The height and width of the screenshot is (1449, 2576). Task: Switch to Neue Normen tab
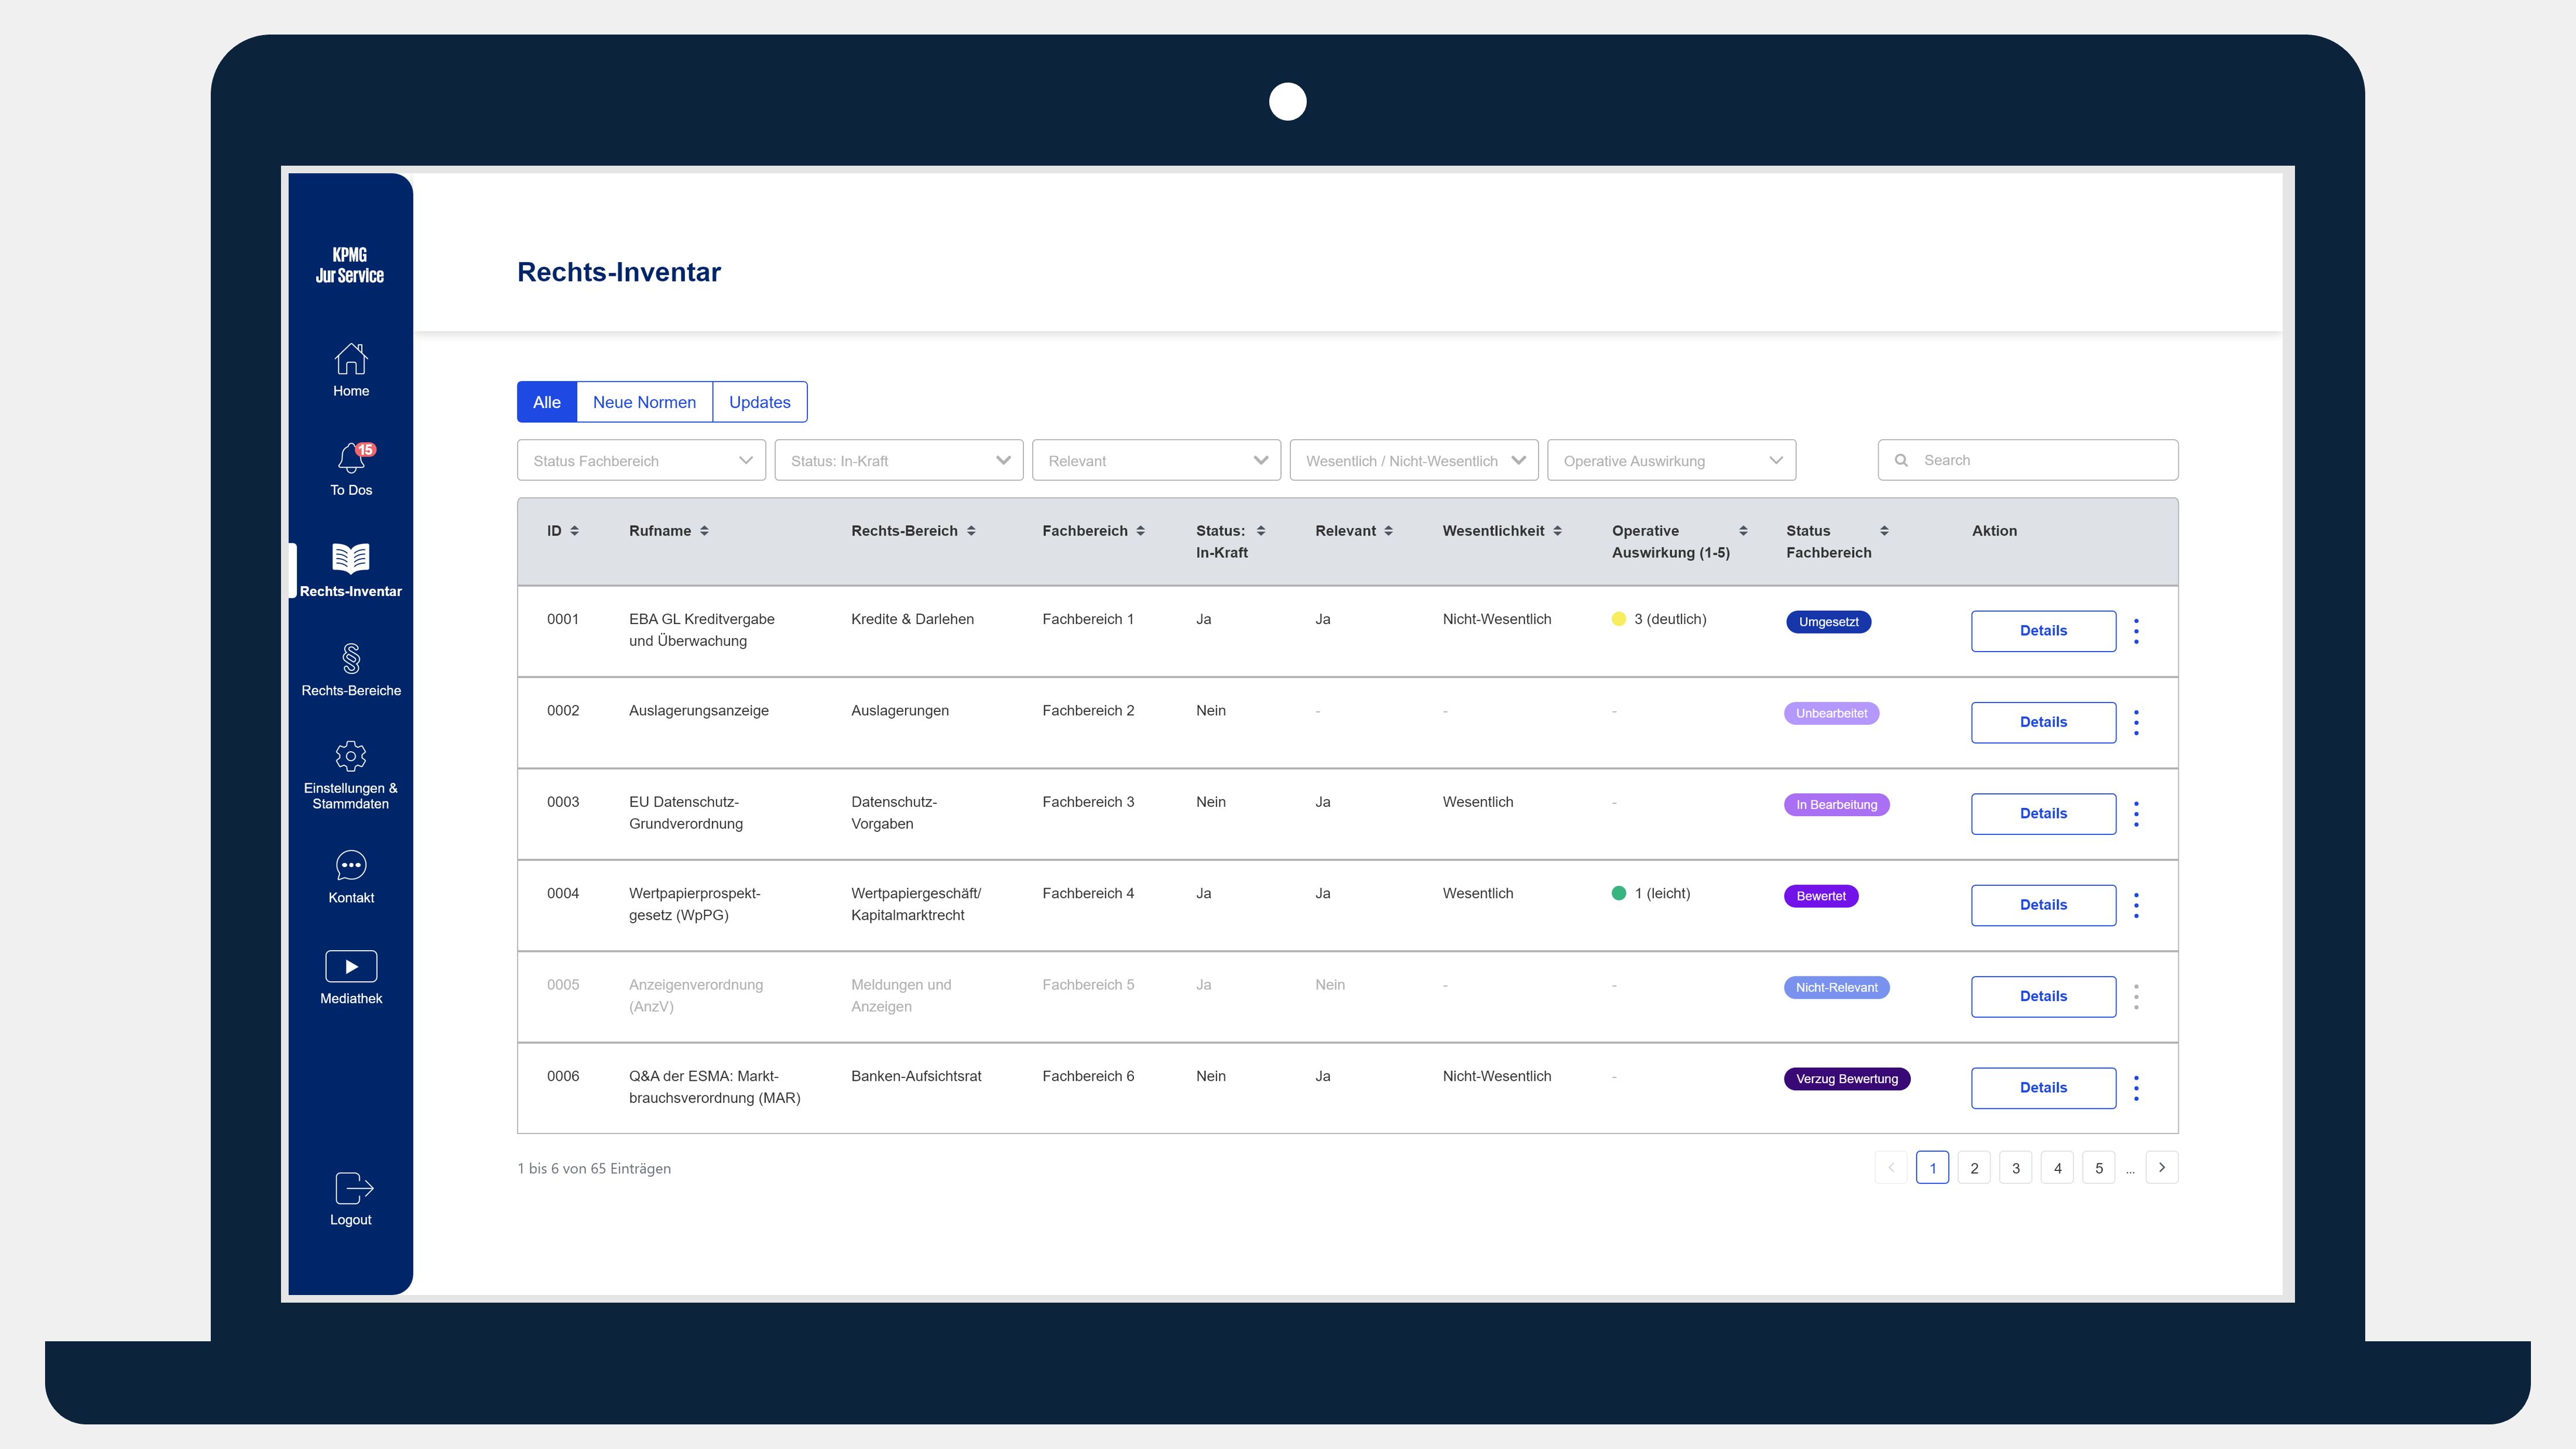[644, 402]
